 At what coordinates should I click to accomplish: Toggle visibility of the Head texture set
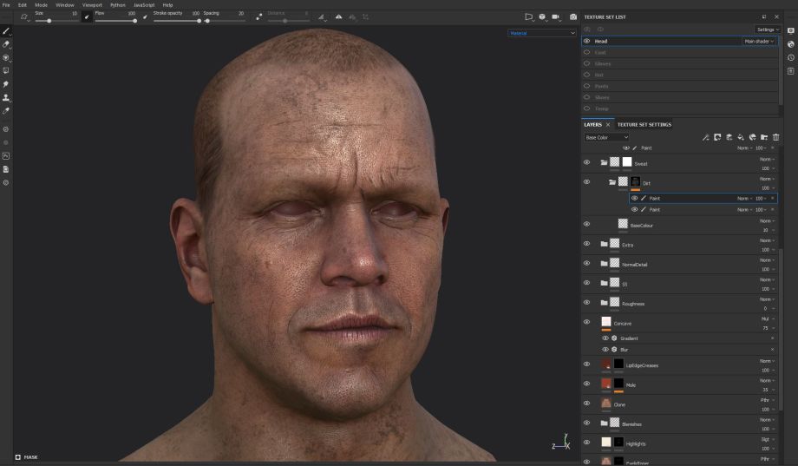pyautogui.click(x=586, y=41)
